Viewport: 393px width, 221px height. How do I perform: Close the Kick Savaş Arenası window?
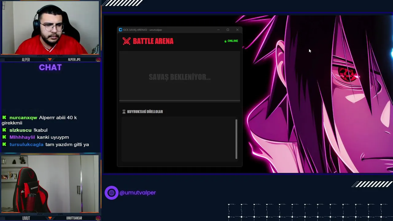237,30
